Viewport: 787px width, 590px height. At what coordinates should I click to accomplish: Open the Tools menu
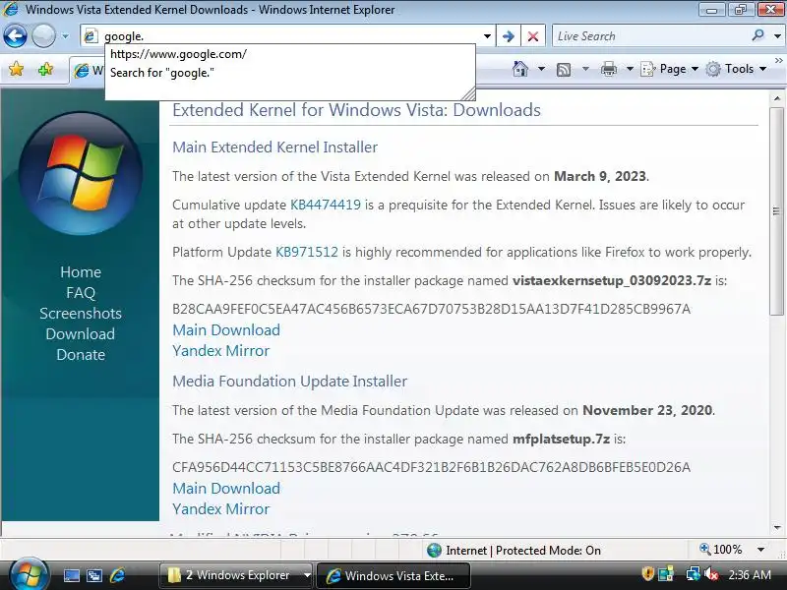[736, 69]
